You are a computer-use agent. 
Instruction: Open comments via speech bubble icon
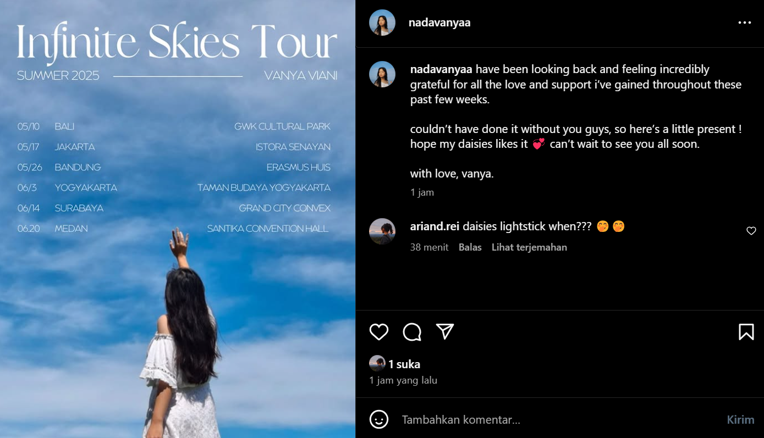(412, 332)
